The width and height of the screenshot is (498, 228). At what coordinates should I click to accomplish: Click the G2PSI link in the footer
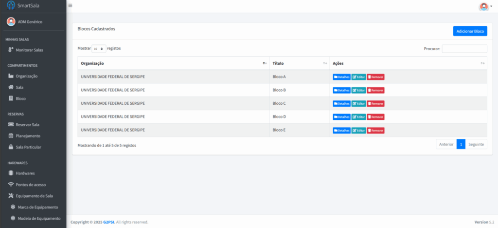(x=108, y=222)
